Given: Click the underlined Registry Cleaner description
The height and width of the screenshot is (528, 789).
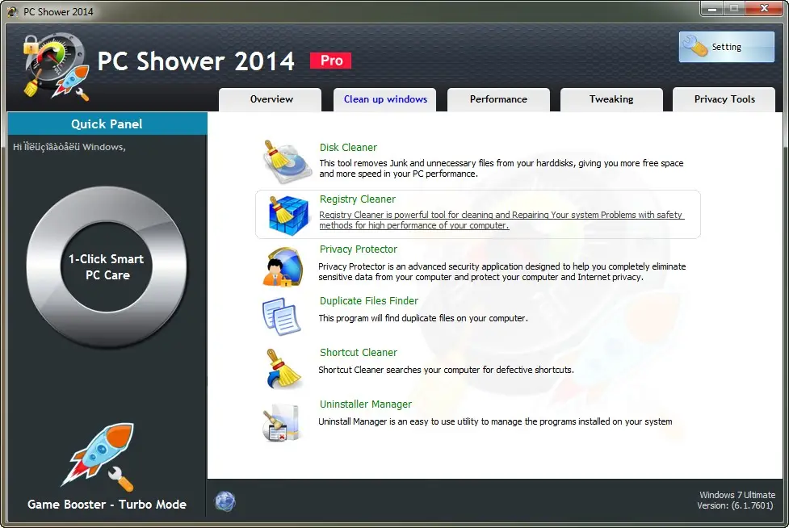Looking at the screenshot, I should [x=502, y=220].
